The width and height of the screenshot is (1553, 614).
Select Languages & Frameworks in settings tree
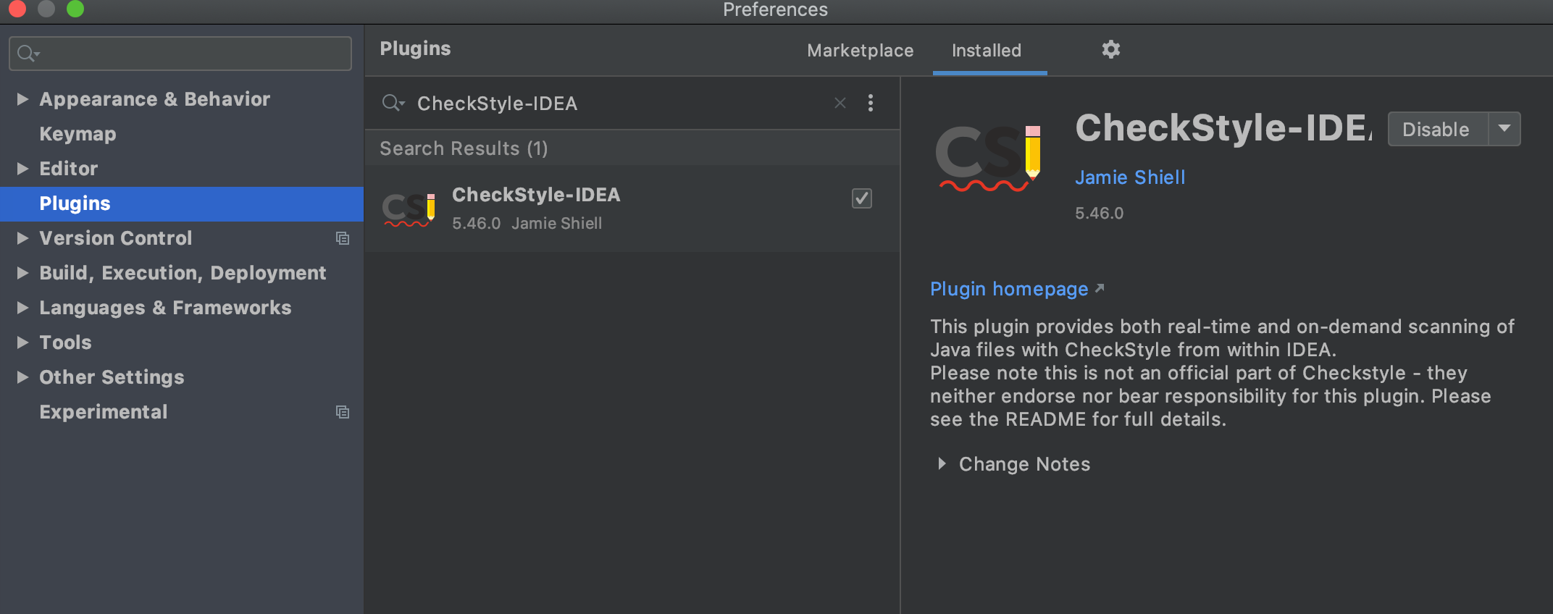pos(165,308)
